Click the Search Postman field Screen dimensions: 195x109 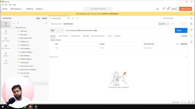click(x=98, y=9)
